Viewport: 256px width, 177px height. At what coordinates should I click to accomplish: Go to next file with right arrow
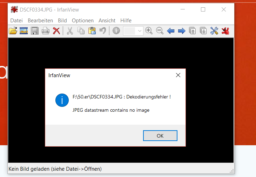[x=182, y=31]
